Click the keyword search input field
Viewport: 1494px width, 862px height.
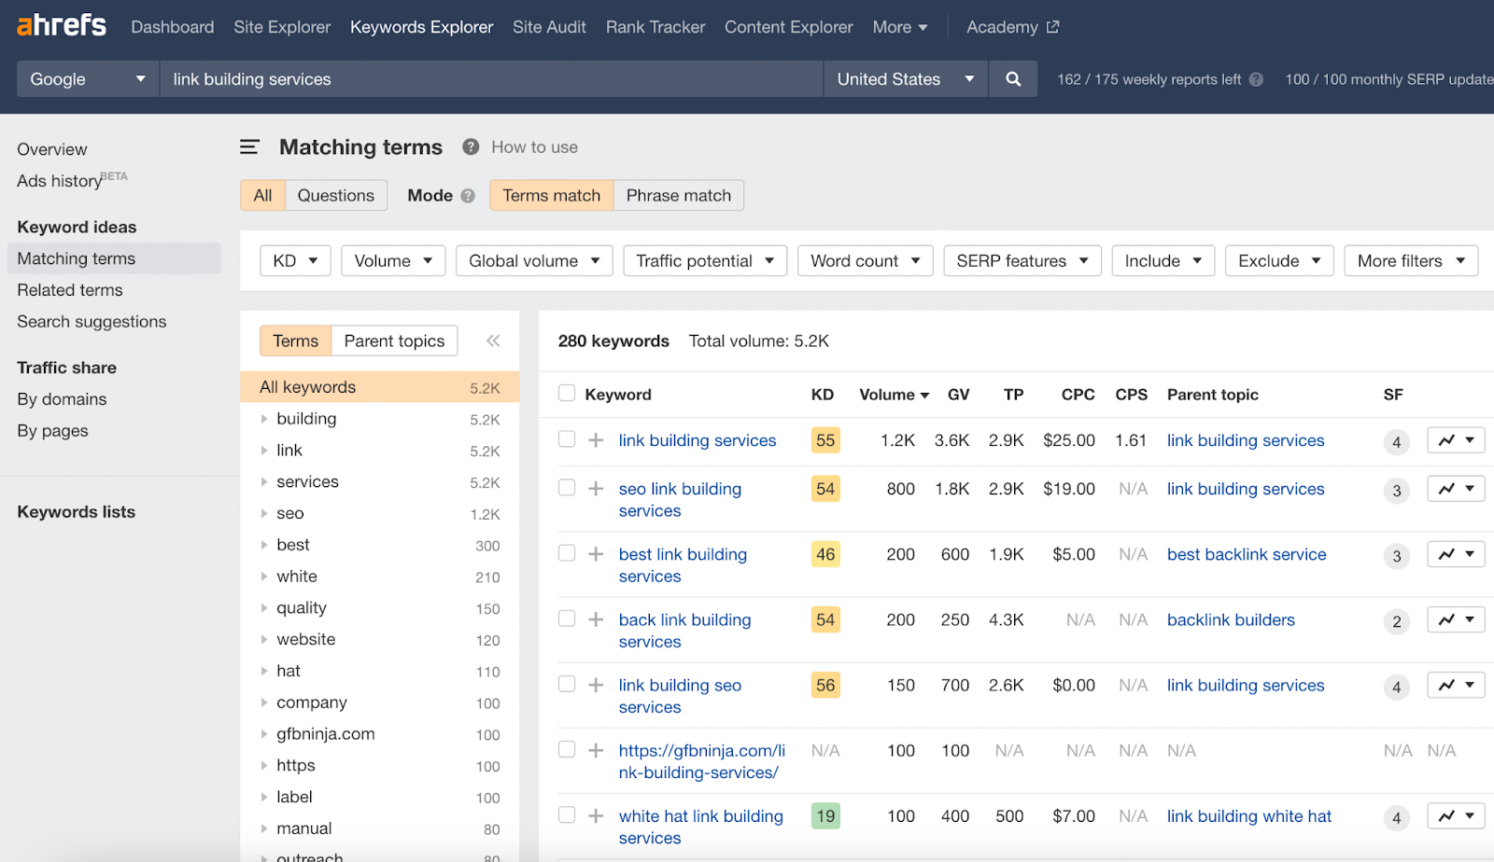(490, 79)
